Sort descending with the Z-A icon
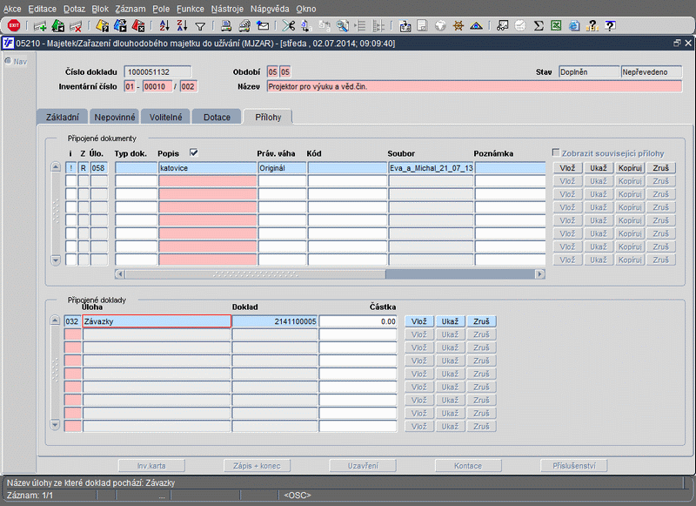The height and width of the screenshot is (506, 696). click(183, 26)
